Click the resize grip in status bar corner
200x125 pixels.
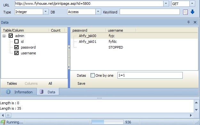tap(197, 122)
